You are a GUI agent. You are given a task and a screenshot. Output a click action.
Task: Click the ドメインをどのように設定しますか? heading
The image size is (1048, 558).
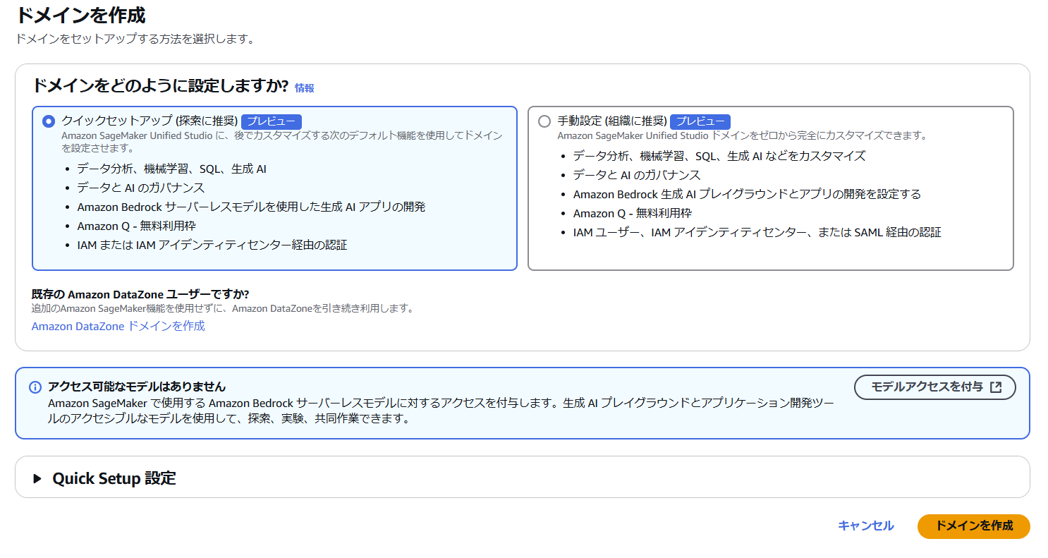point(161,86)
